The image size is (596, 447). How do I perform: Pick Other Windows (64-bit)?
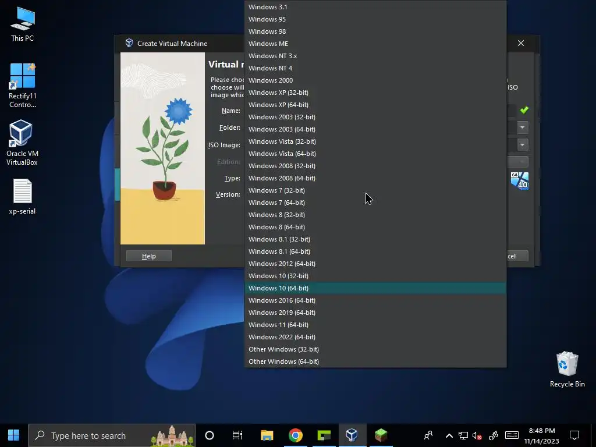click(x=375, y=361)
